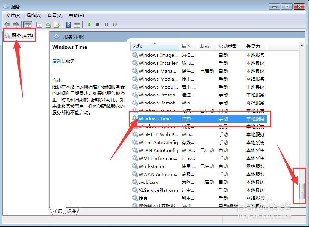Select the WMI Performan... service
This screenshot has width=309, height=227.
pyautogui.click(x=199, y=158)
